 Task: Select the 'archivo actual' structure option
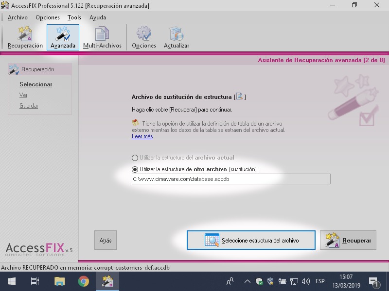tap(135, 158)
